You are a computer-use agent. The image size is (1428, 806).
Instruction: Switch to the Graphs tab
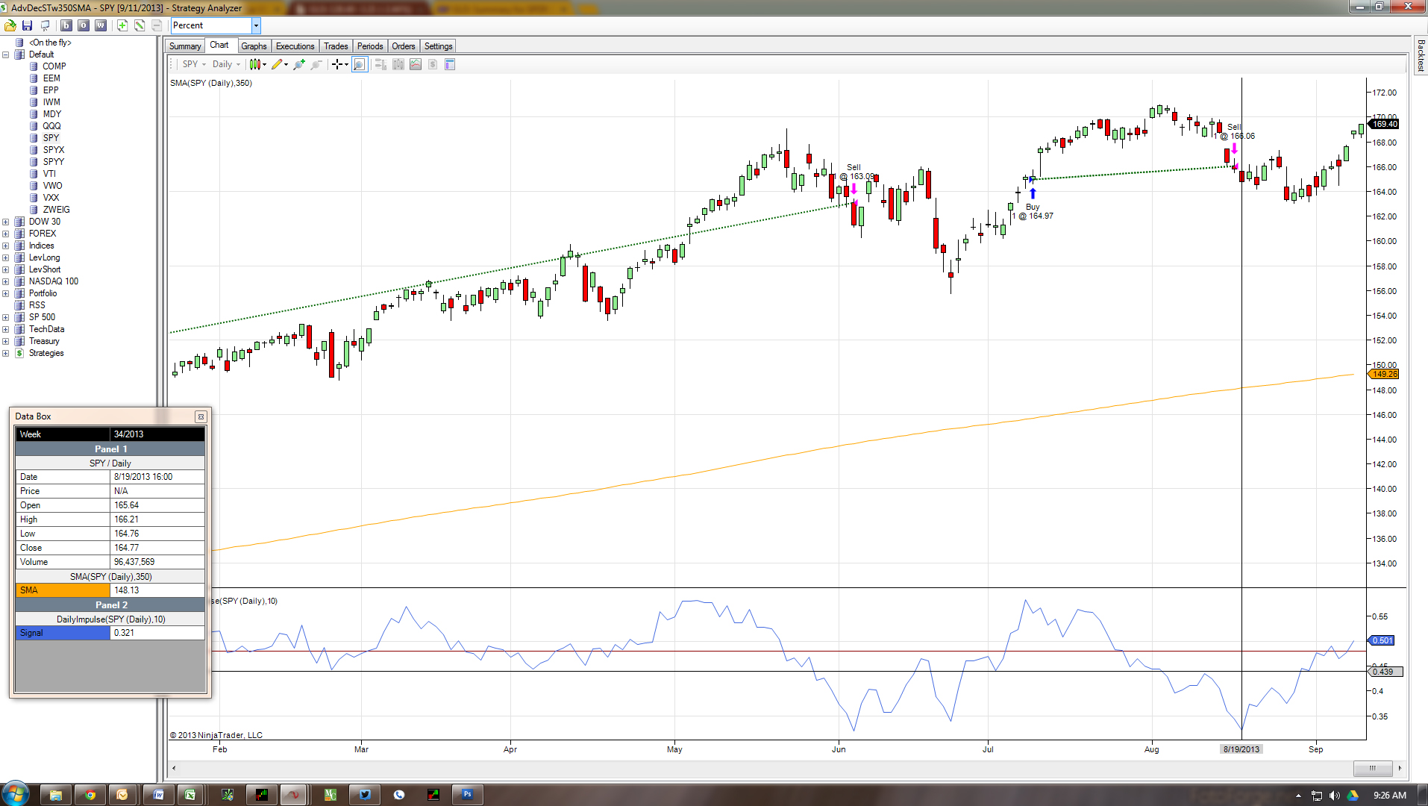254,46
